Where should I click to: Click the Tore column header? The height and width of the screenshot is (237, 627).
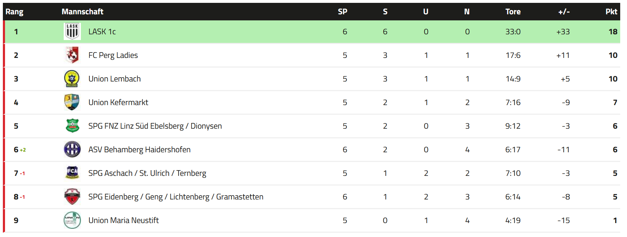click(513, 11)
